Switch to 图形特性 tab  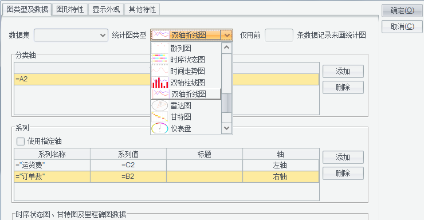tap(70, 9)
